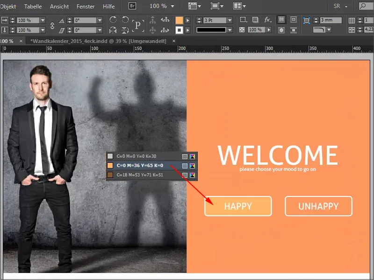Click the shear angle icon
Viewport: 374px width, 280px height.
click(62, 30)
